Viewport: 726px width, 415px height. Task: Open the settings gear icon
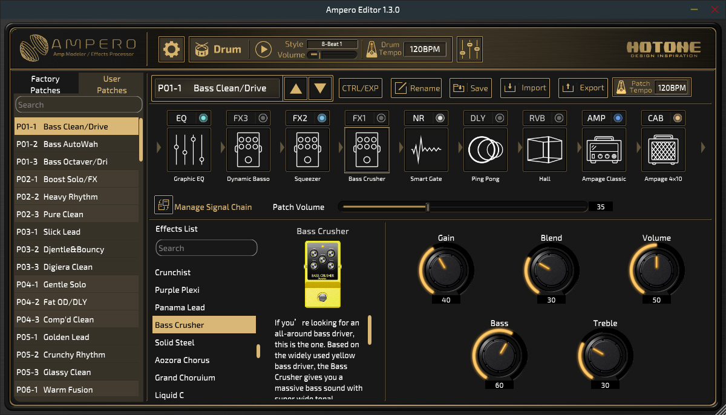point(172,50)
